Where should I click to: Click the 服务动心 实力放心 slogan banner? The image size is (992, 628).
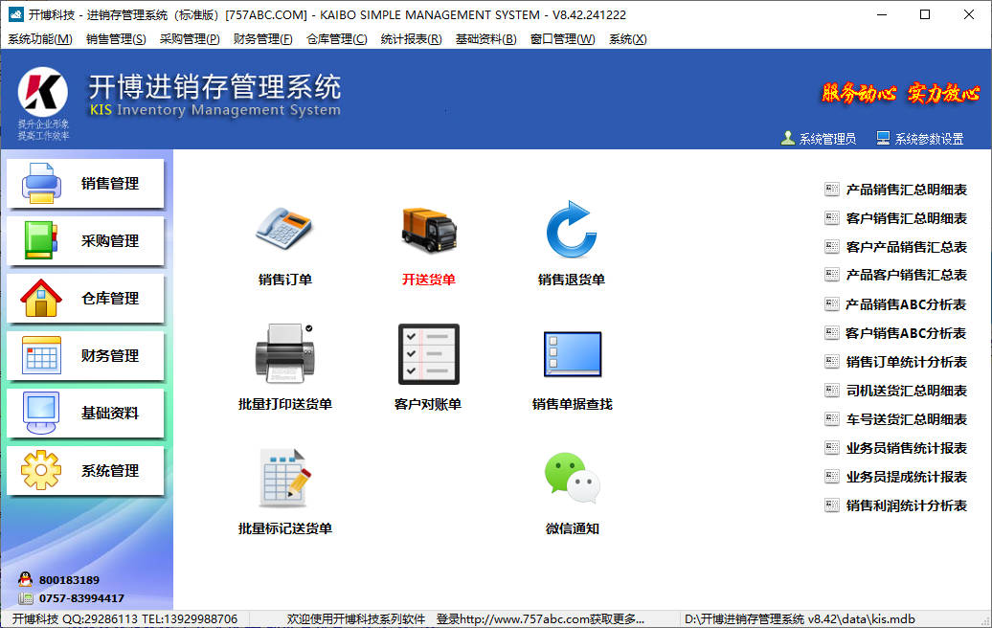pos(901,94)
